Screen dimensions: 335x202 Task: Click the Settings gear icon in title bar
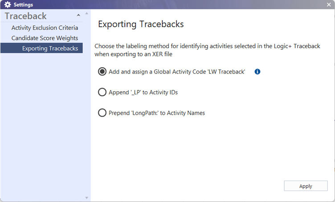(8, 4)
